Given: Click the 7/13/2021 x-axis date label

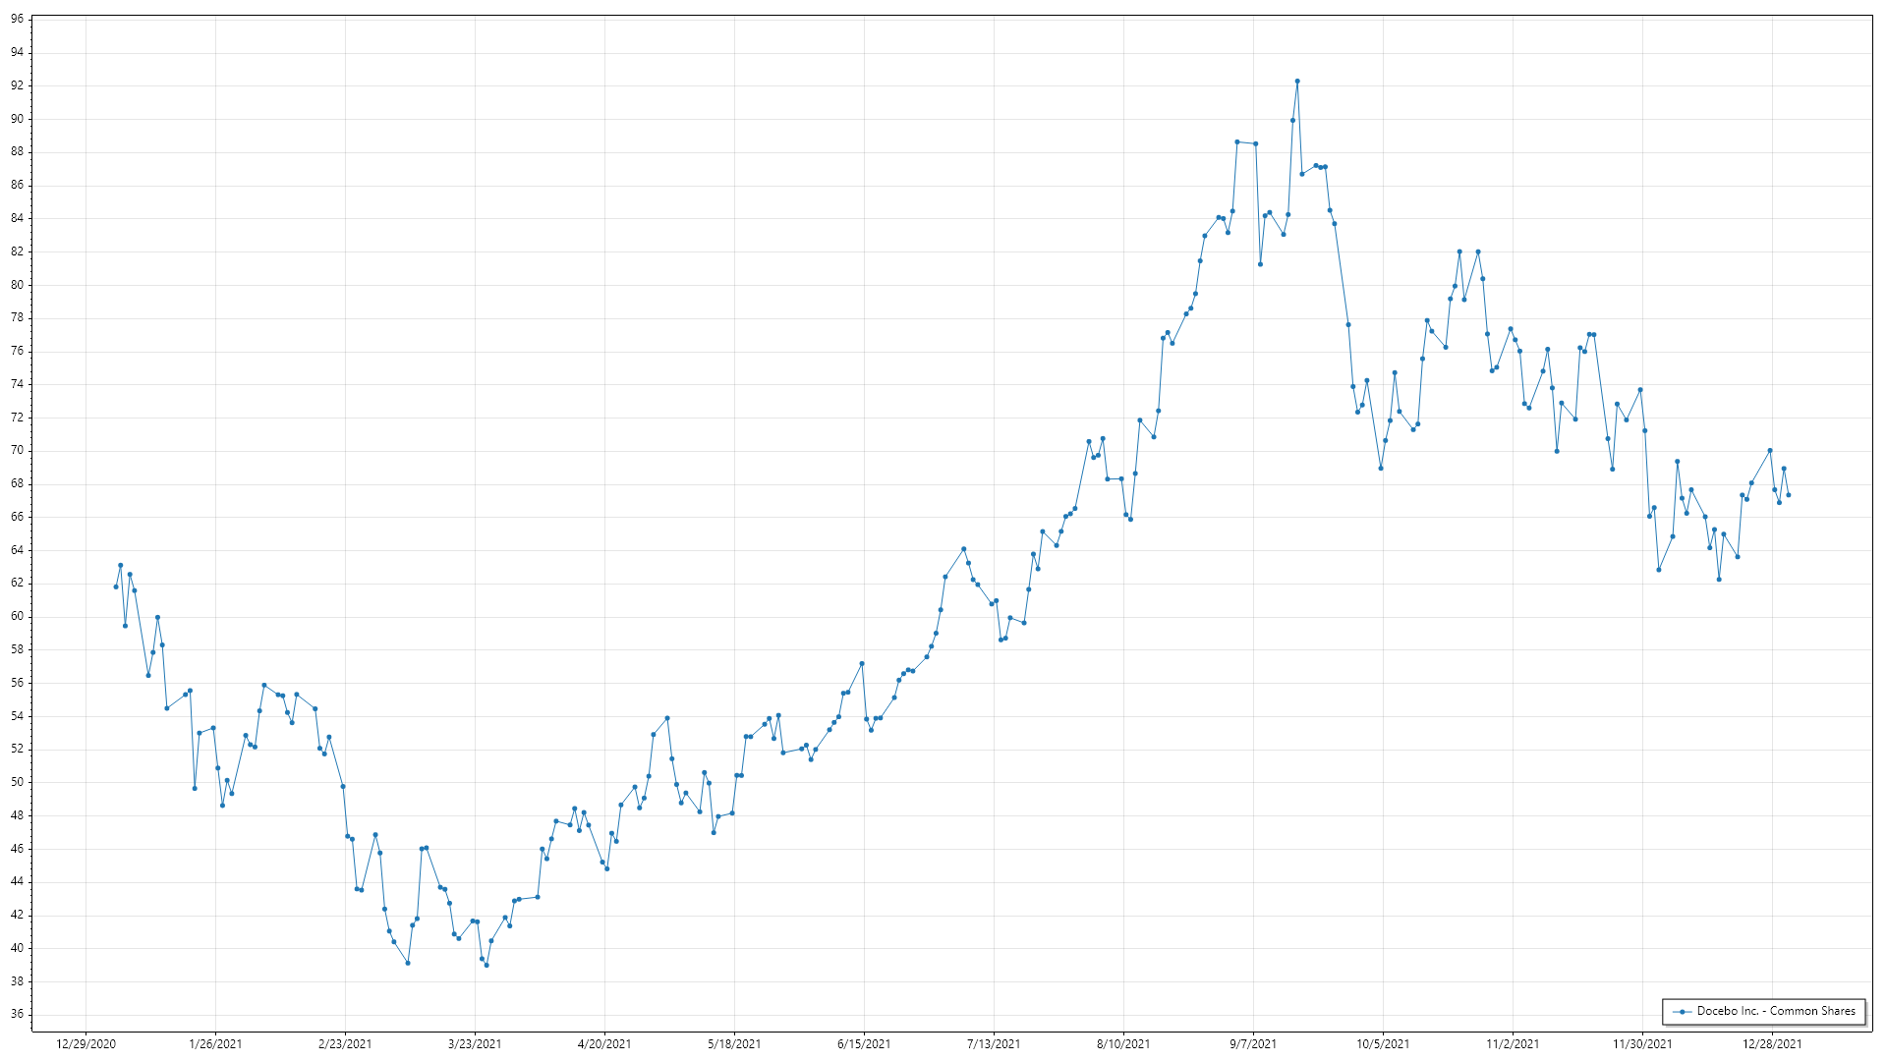Looking at the screenshot, I should coord(994,1043).
